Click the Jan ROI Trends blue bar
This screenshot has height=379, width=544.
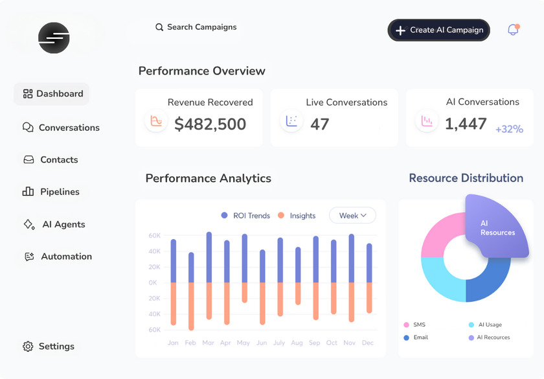point(174,260)
